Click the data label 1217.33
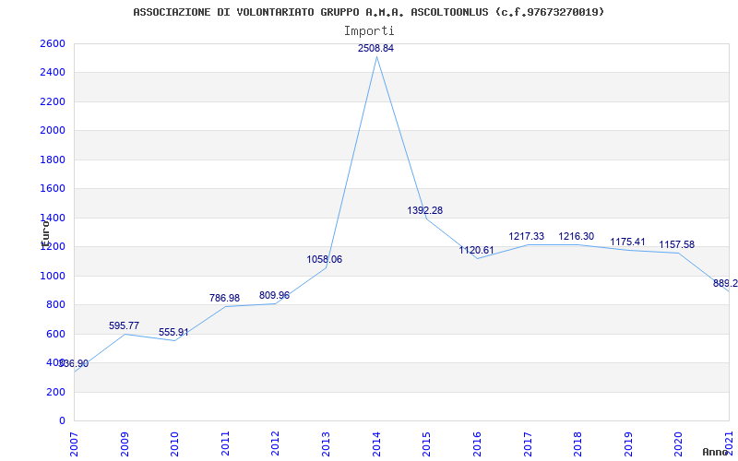The height and width of the screenshot is (461, 738). click(526, 237)
